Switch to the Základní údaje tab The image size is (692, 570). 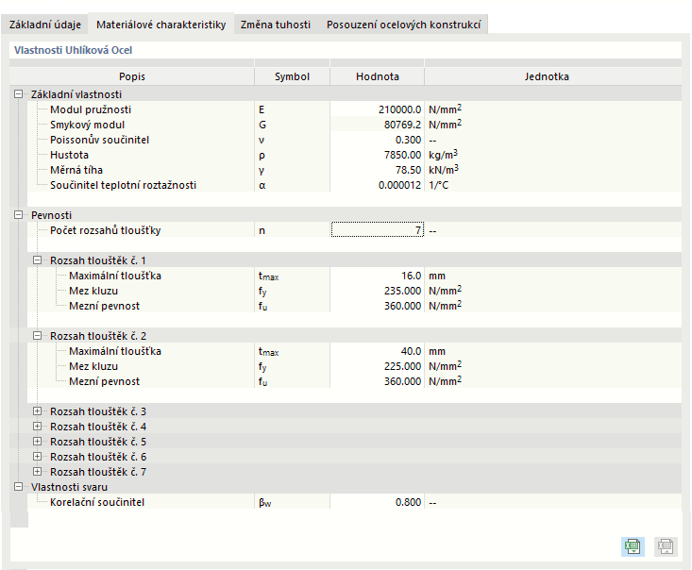point(45,25)
